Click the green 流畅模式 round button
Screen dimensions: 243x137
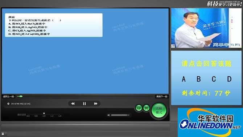[159, 110]
